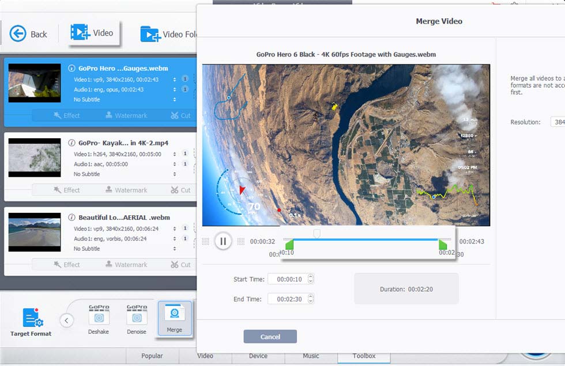Switch to the Music tab
The image size is (565, 366).
[x=311, y=356]
